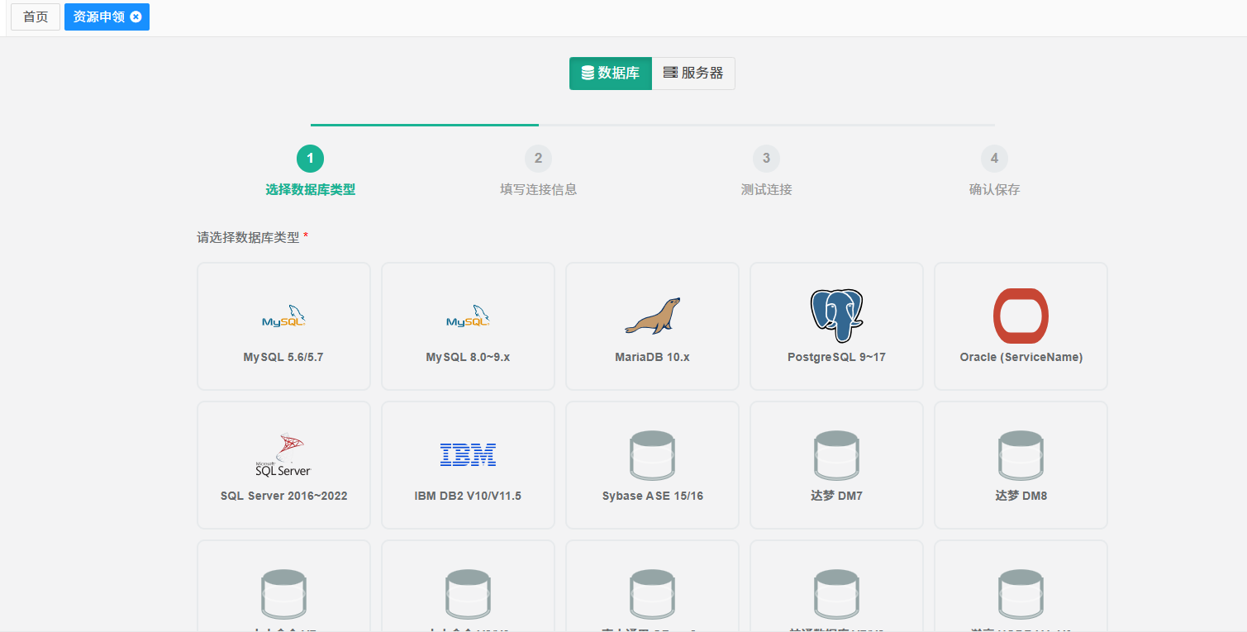Go to step 2 填写连接信息
Screen dimensions: 1247x632
pos(538,172)
